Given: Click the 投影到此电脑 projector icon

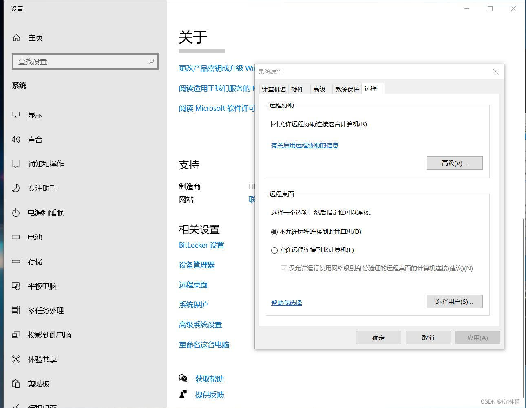Looking at the screenshot, I should (16, 335).
